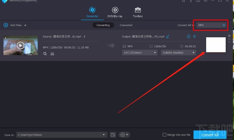Viewport: 234px width, 140px height.
Task: Remove the video item with X
Action: pos(229,36)
